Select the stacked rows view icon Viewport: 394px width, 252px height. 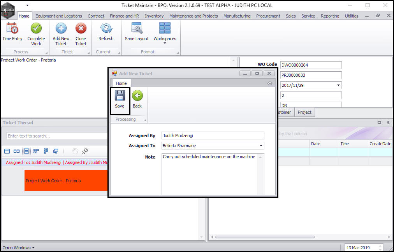pyautogui.click(x=26, y=151)
